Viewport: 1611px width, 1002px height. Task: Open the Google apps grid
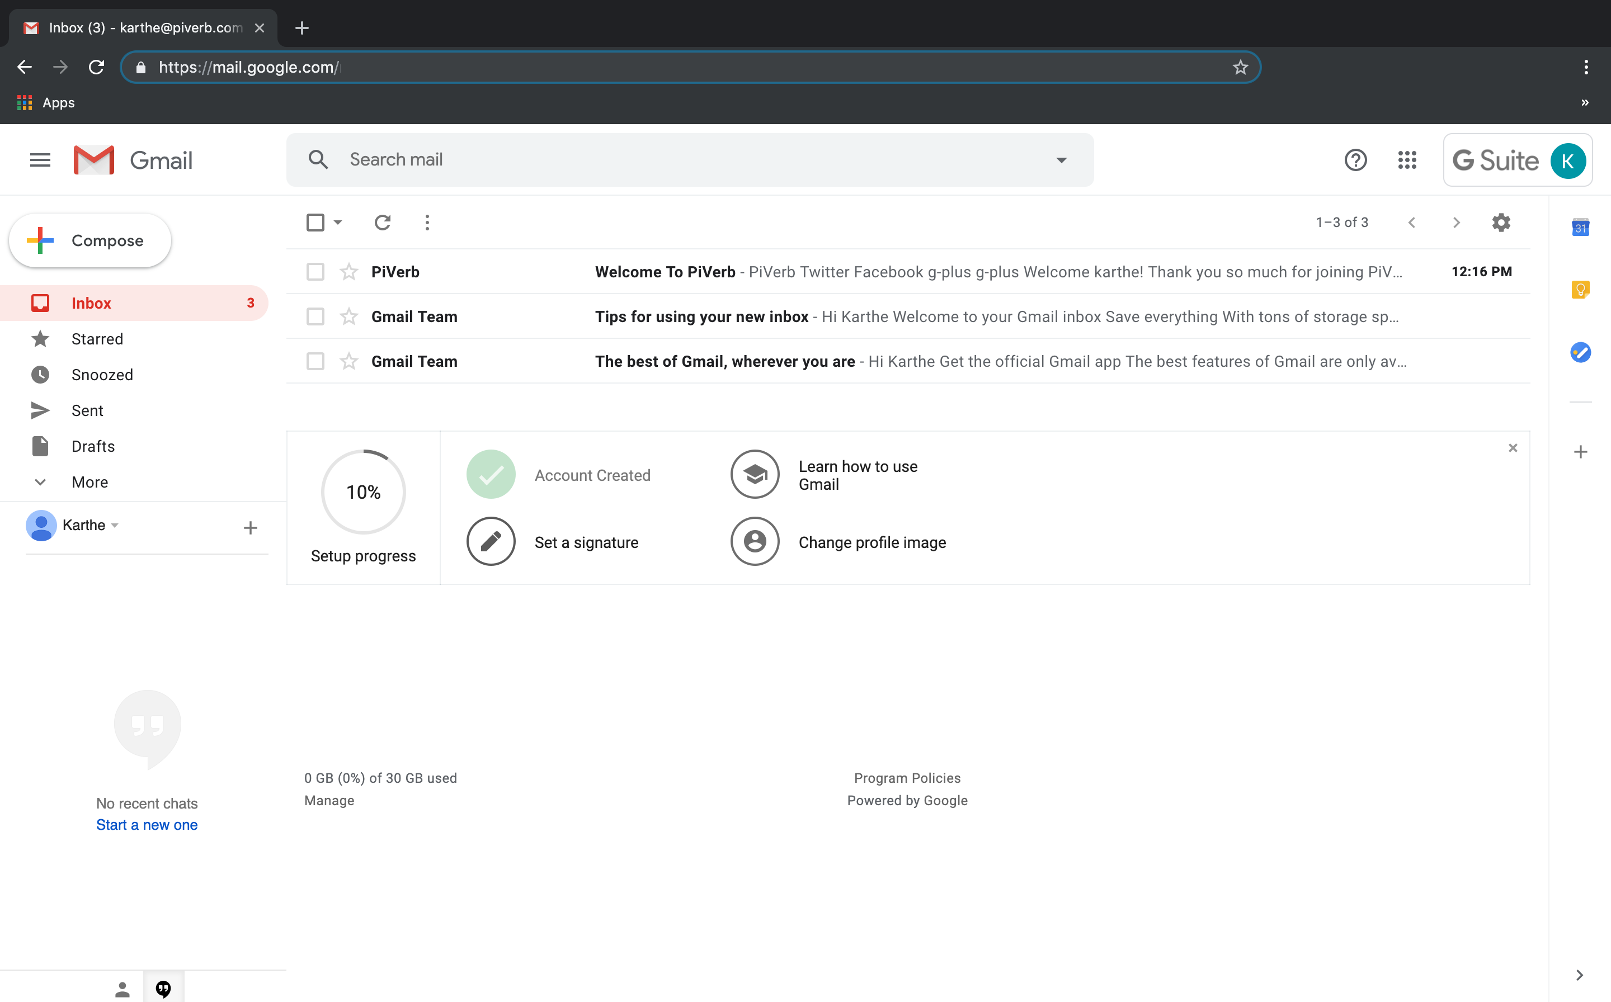pos(1407,160)
